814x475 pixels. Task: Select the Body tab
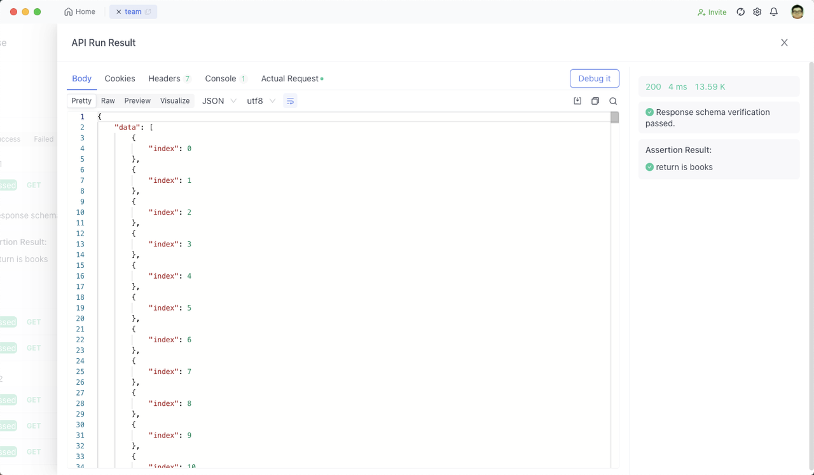pyautogui.click(x=81, y=79)
